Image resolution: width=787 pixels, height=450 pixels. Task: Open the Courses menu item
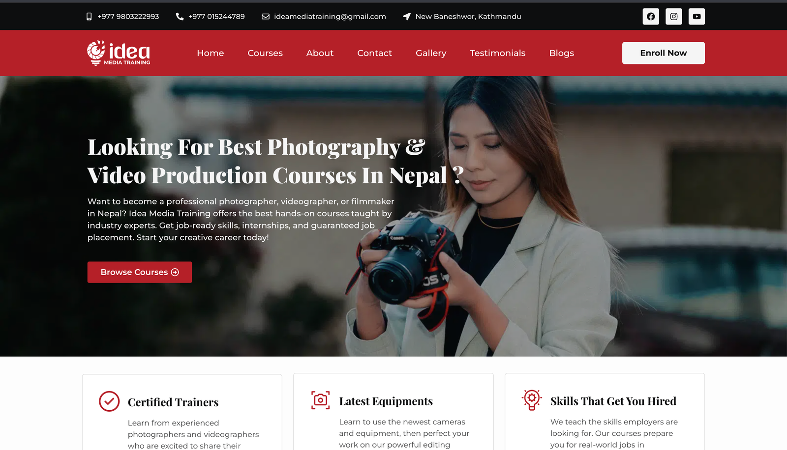[x=265, y=53]
